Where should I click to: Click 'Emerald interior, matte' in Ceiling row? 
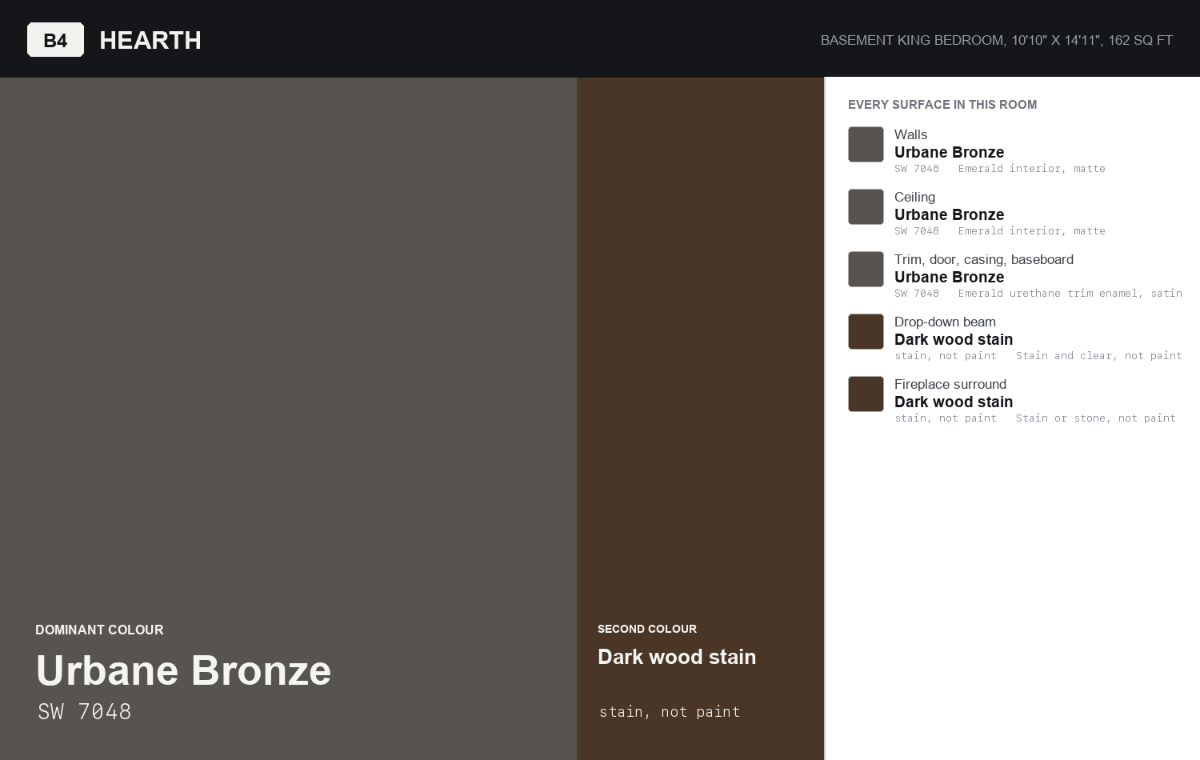1032,231
